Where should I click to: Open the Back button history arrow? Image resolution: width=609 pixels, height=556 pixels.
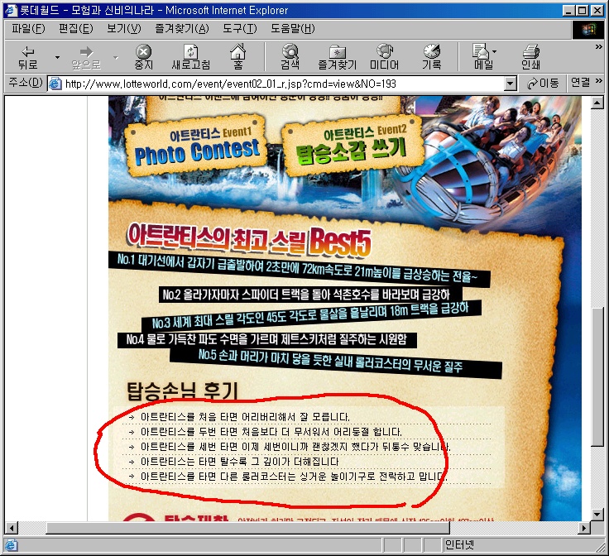[57, 57]
